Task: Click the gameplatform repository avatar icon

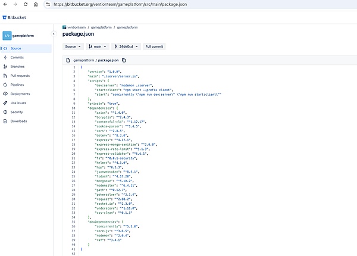Action: click(x=8, y=35)
